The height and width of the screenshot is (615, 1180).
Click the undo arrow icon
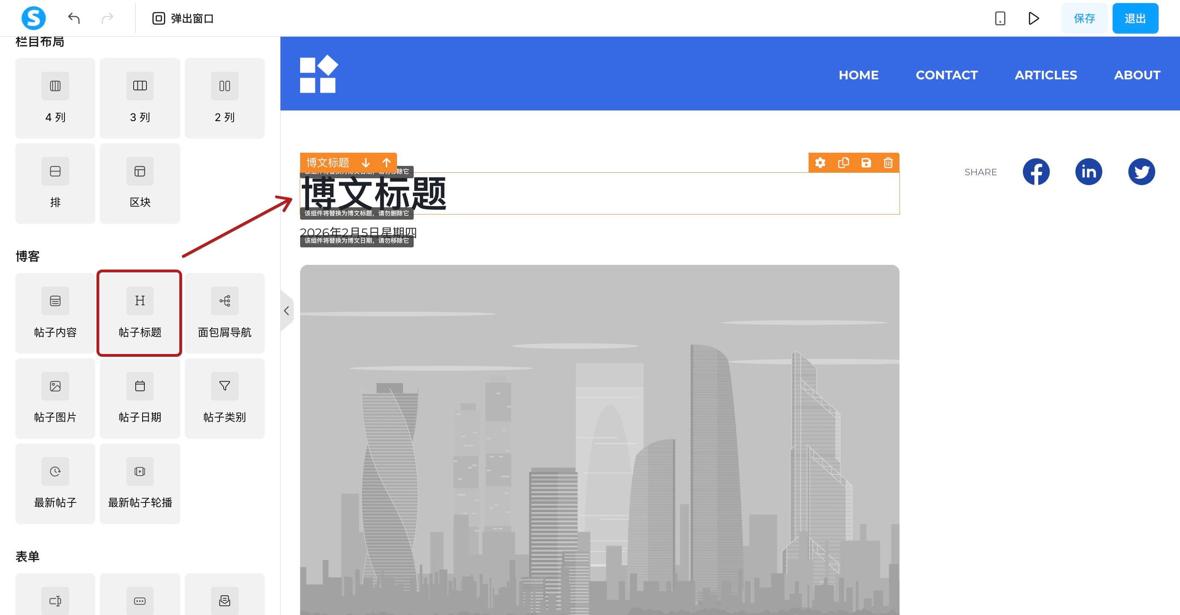(74, 18)
